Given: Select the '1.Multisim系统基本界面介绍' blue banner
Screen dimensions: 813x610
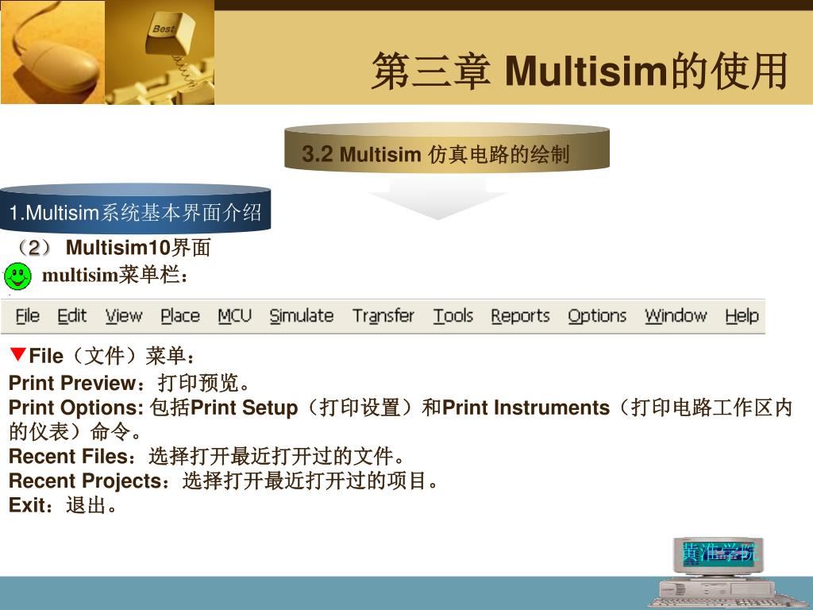Looking at the screenshot, I should coord(135,208).
